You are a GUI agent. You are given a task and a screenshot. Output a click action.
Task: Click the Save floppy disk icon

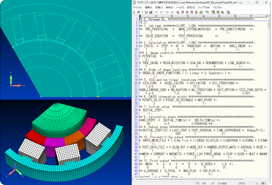(146, 12)
